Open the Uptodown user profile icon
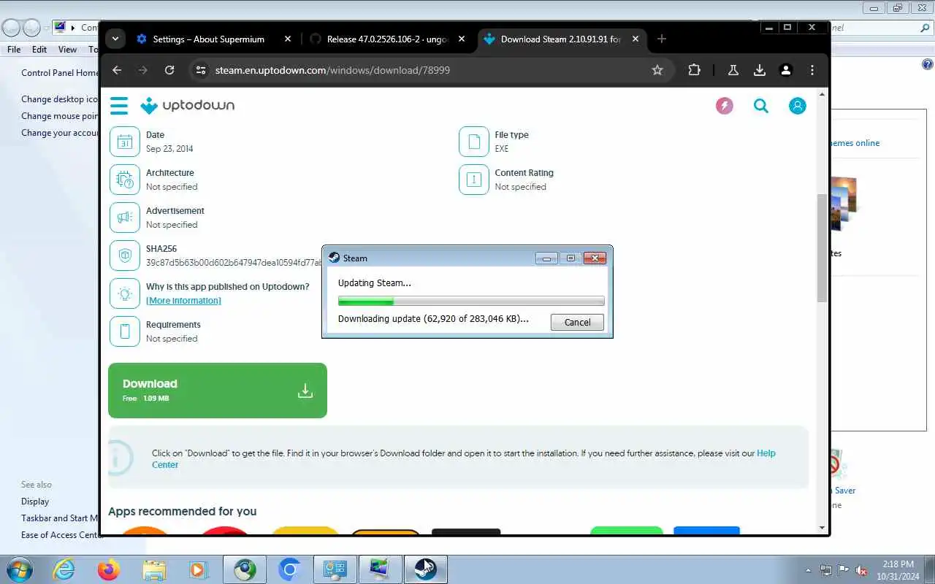 click(798, 106)
